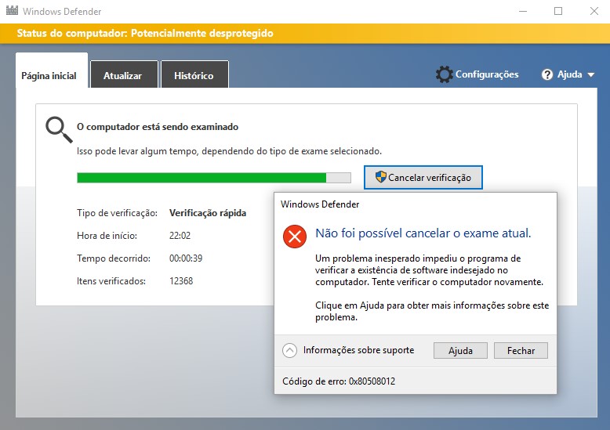Maximize the Windows Defender window

[x=558, y=11]
